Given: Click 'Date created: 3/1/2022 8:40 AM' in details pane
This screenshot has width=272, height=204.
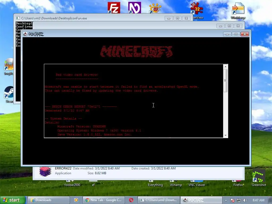Looking at the screenshot, I should click(x=154, y=168).
